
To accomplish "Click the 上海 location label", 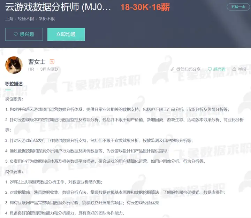I will coord(9,19).
